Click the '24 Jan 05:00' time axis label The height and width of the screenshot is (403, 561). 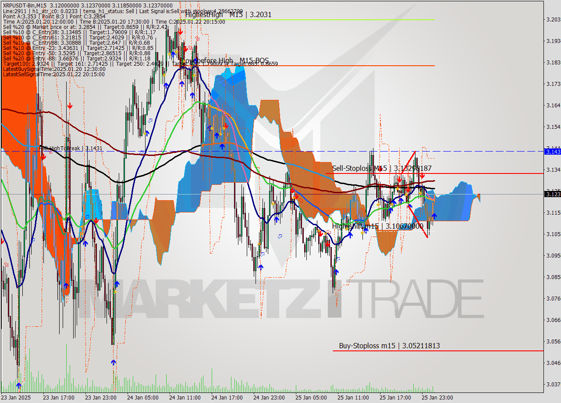tap(142, 398)
